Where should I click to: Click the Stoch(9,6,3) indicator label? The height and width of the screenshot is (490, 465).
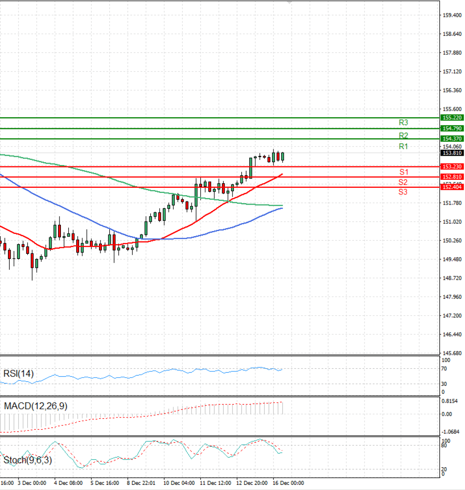27,460
